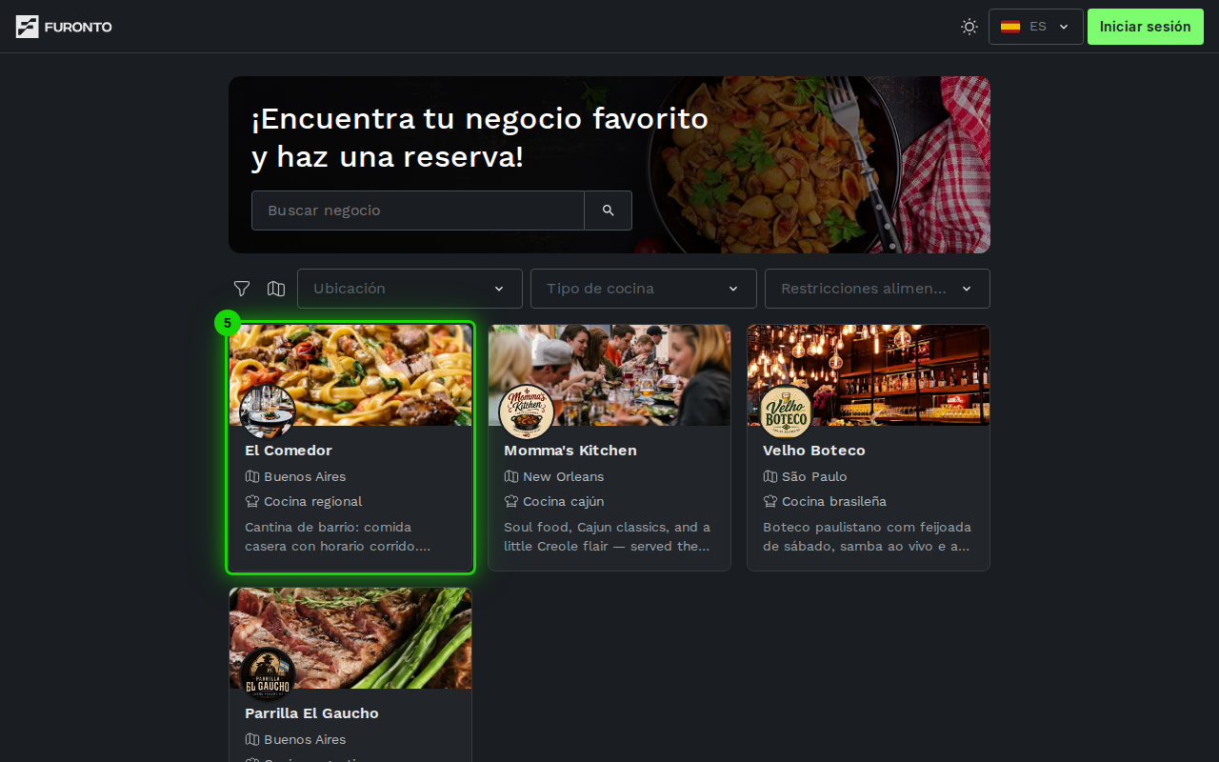Open the ES language dropdown
1219x762 pixels.
pos(1035,27)
